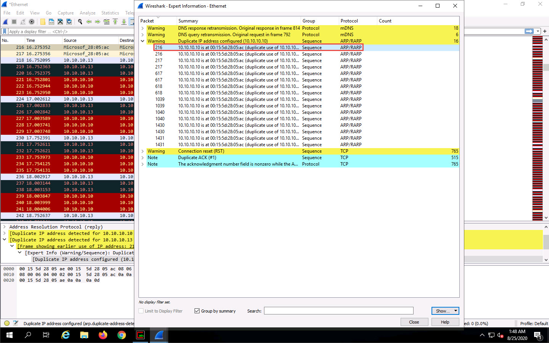Screen dimensions: 549x343
Task: Uncheck Group by summary checkbox
Action: tap(197, 311)
